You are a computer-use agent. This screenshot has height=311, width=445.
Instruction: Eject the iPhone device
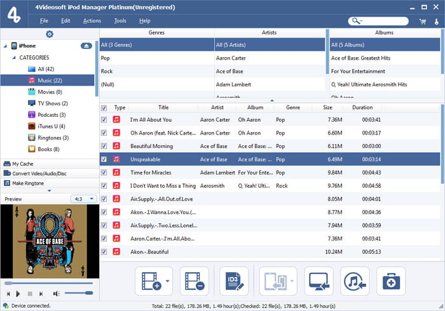click(x=86, y=46)
